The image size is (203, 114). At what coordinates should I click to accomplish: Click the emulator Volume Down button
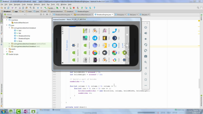(x=146, y=39)
